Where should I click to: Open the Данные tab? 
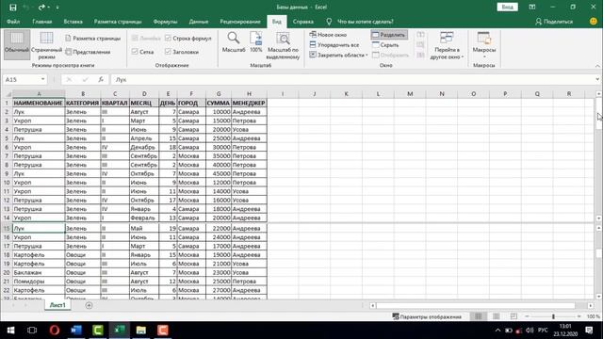point(199,22)
